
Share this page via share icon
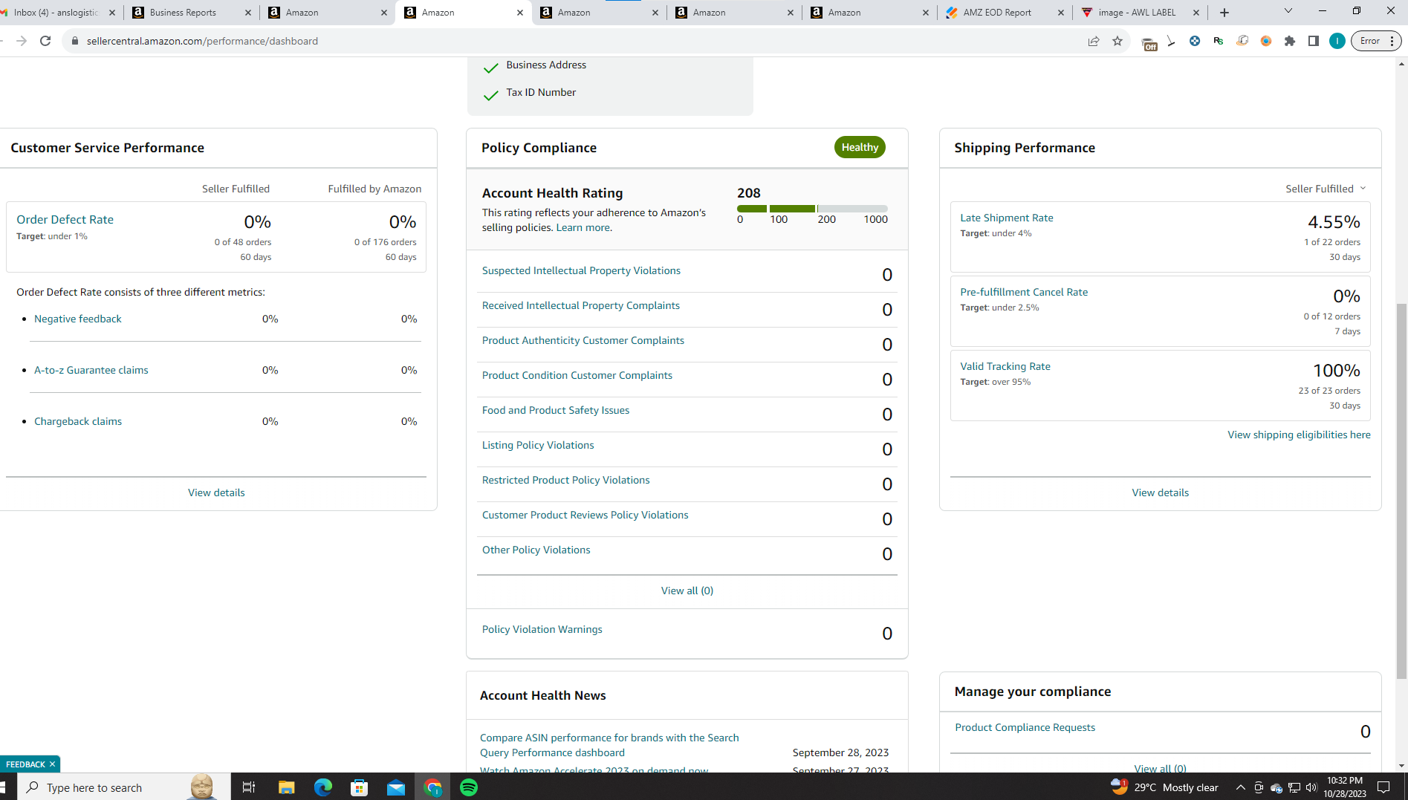[x=1094, y=41]
